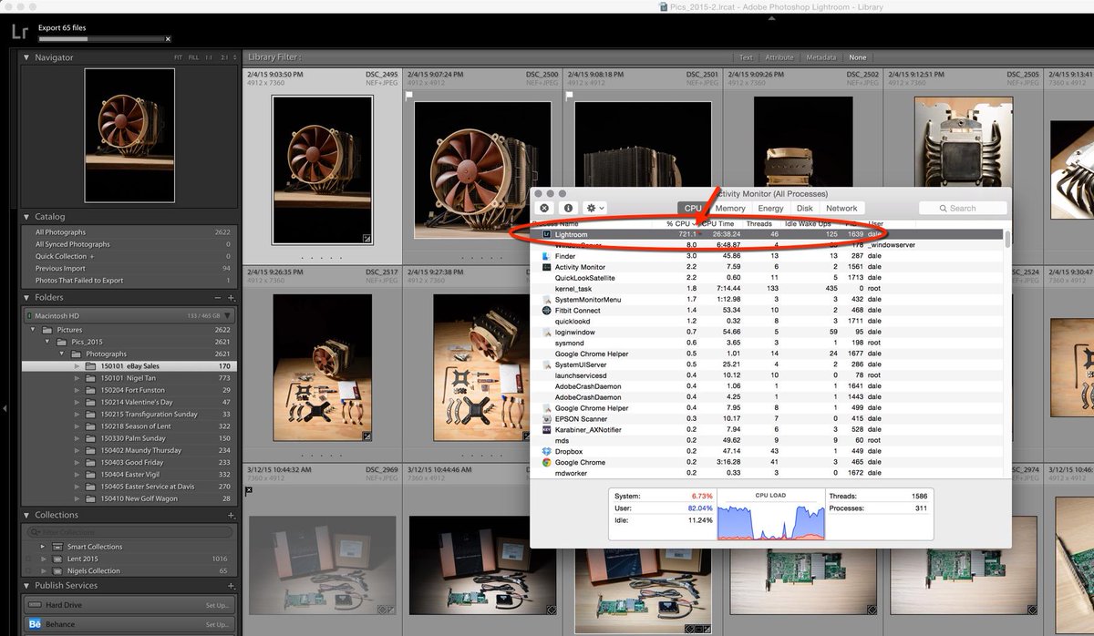Click the 150218 Season of Lent folder icon
This screenshot has width=1094, height=636.
point(90,426)
